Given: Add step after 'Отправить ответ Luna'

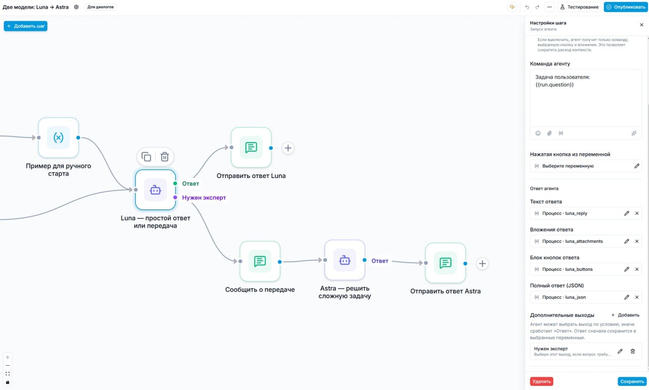Looking at the screenshot, I should [288, 148].
